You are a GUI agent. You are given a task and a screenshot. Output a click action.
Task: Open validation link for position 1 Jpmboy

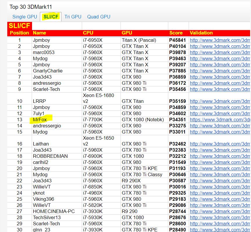(220, 40)
